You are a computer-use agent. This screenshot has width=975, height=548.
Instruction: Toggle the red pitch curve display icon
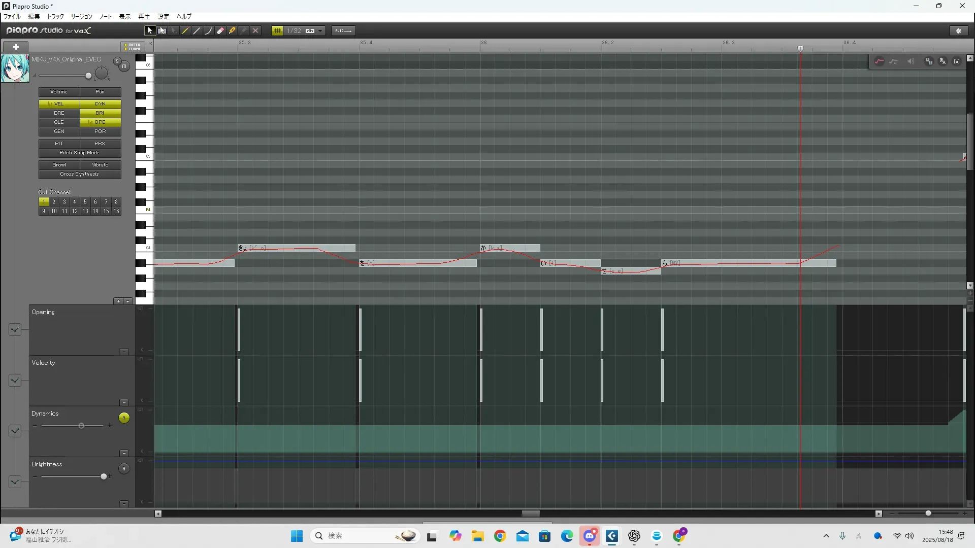(x=879, y=61)
